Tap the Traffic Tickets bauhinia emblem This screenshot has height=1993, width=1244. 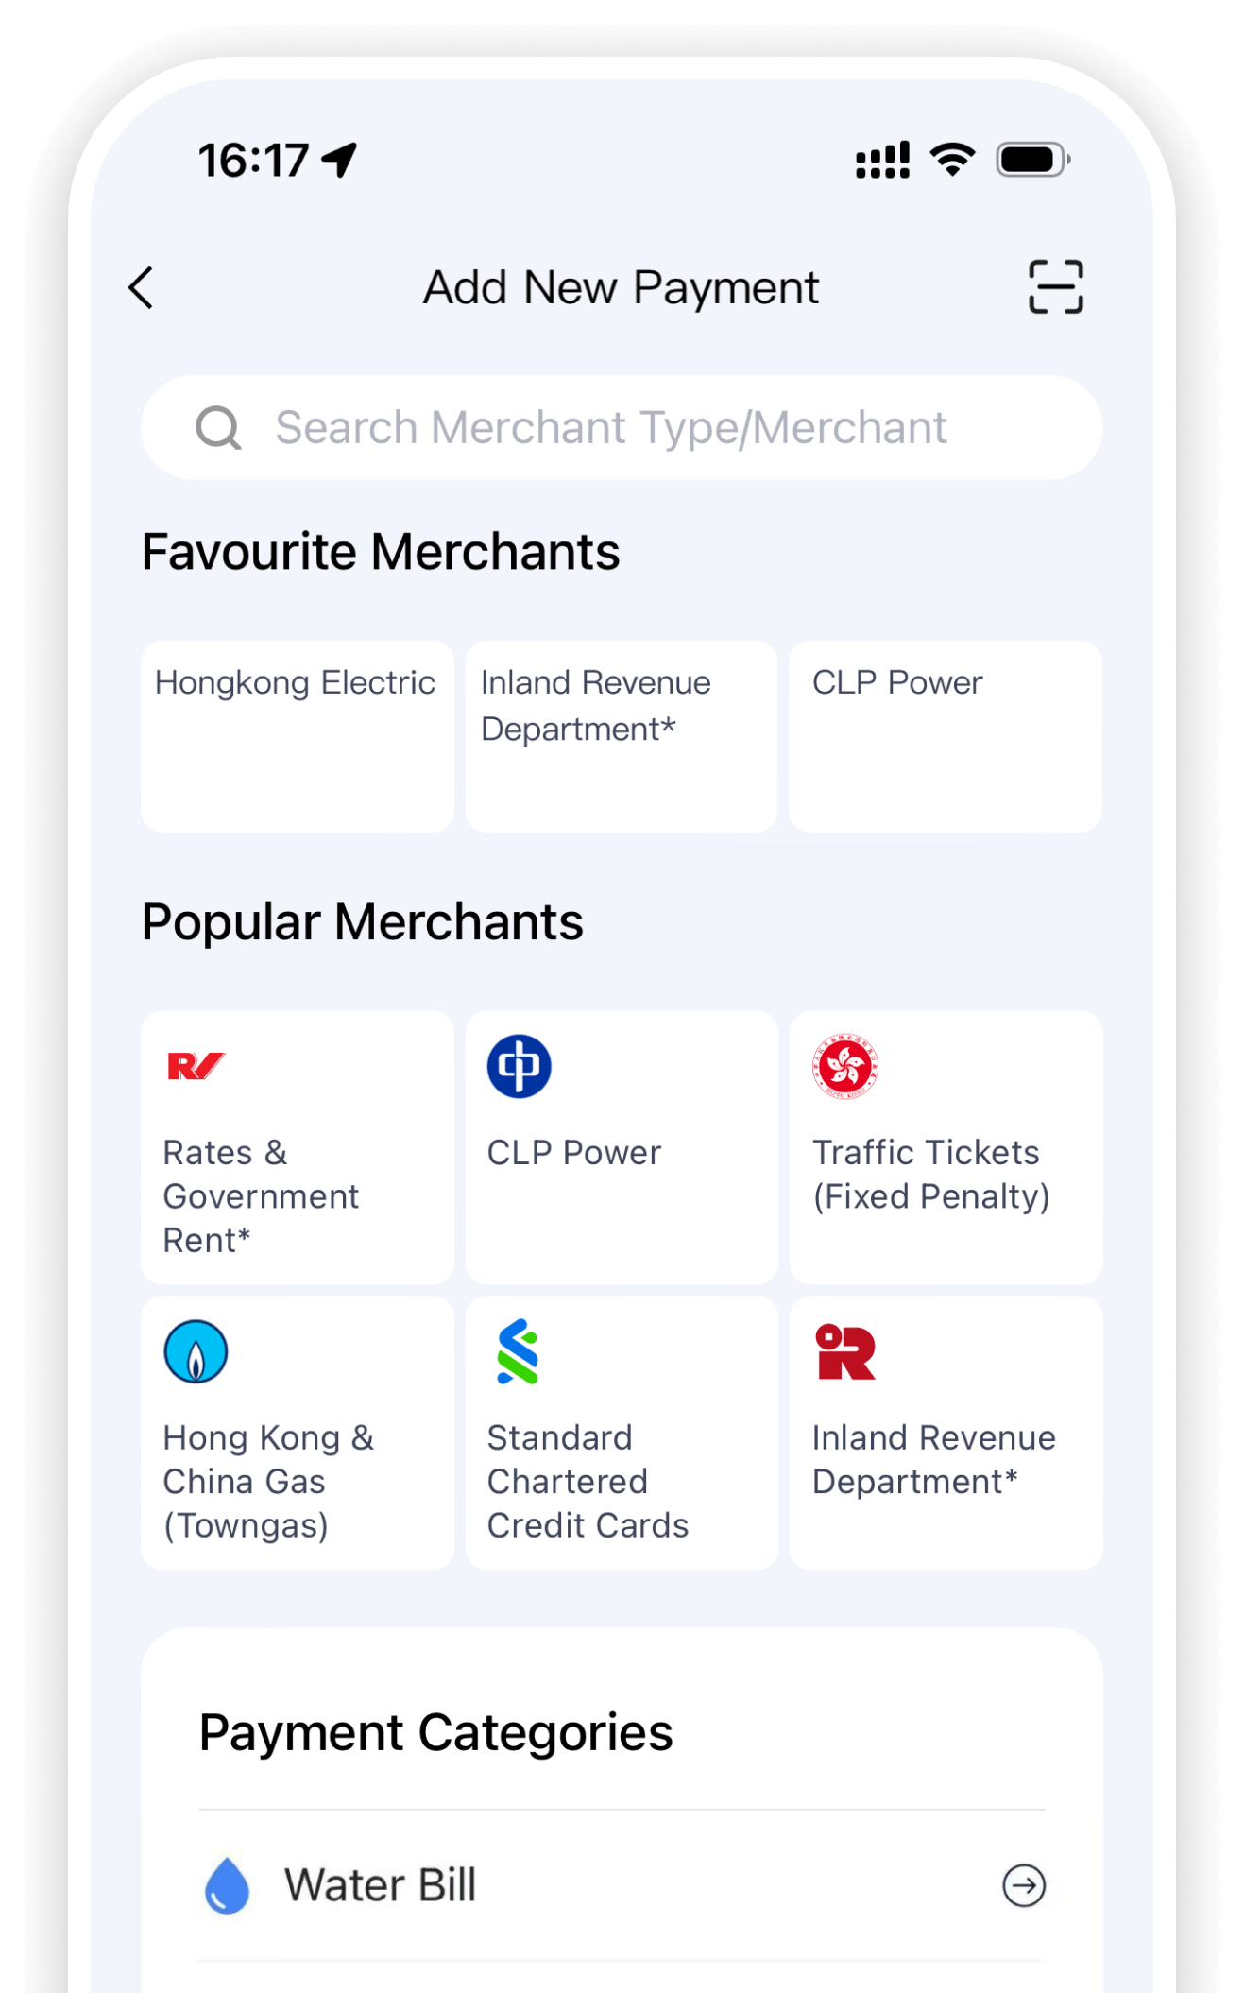(x=845, y=1066)
